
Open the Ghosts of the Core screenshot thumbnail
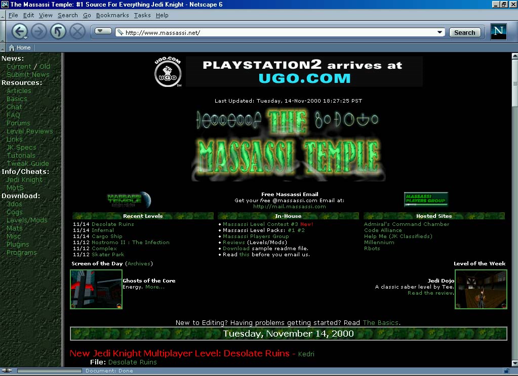coord(96,289)
